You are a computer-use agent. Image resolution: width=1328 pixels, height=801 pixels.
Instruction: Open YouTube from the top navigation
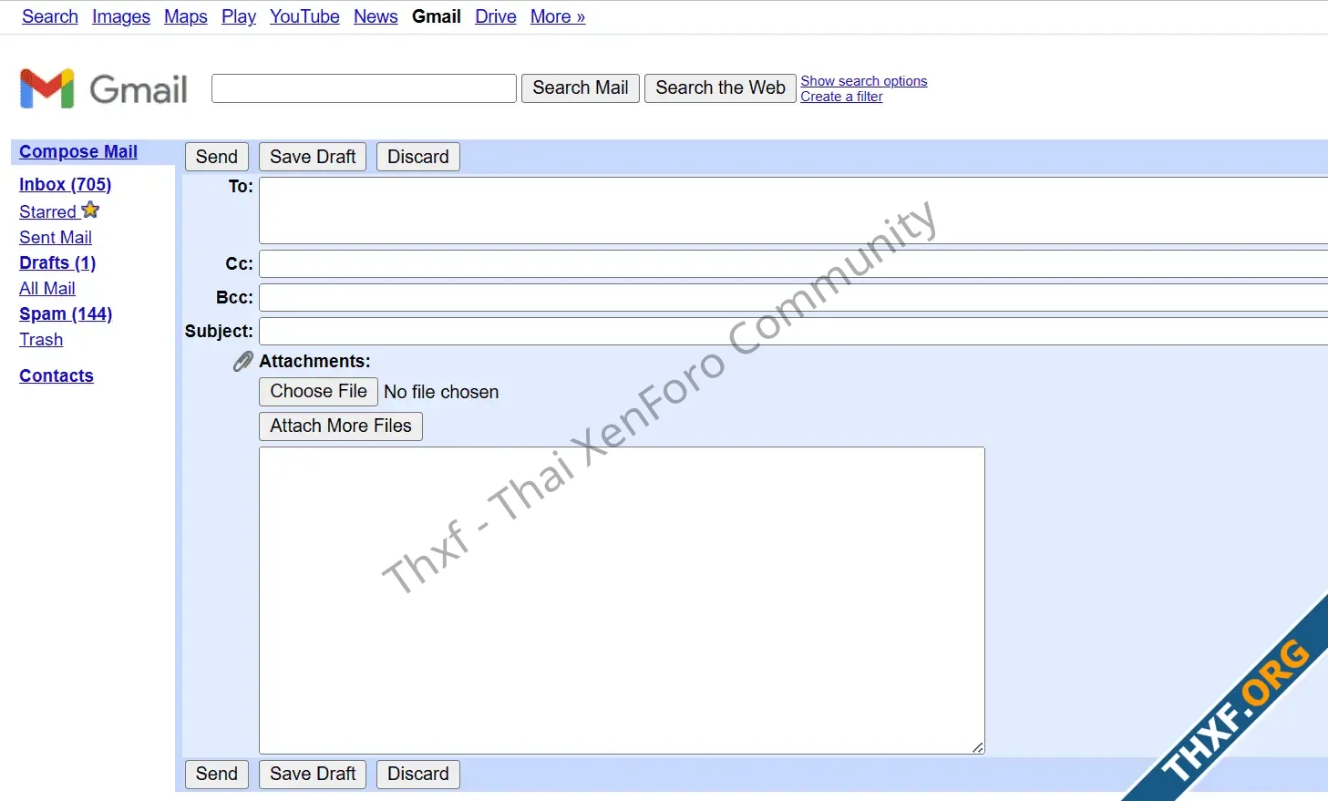(304, 16)
